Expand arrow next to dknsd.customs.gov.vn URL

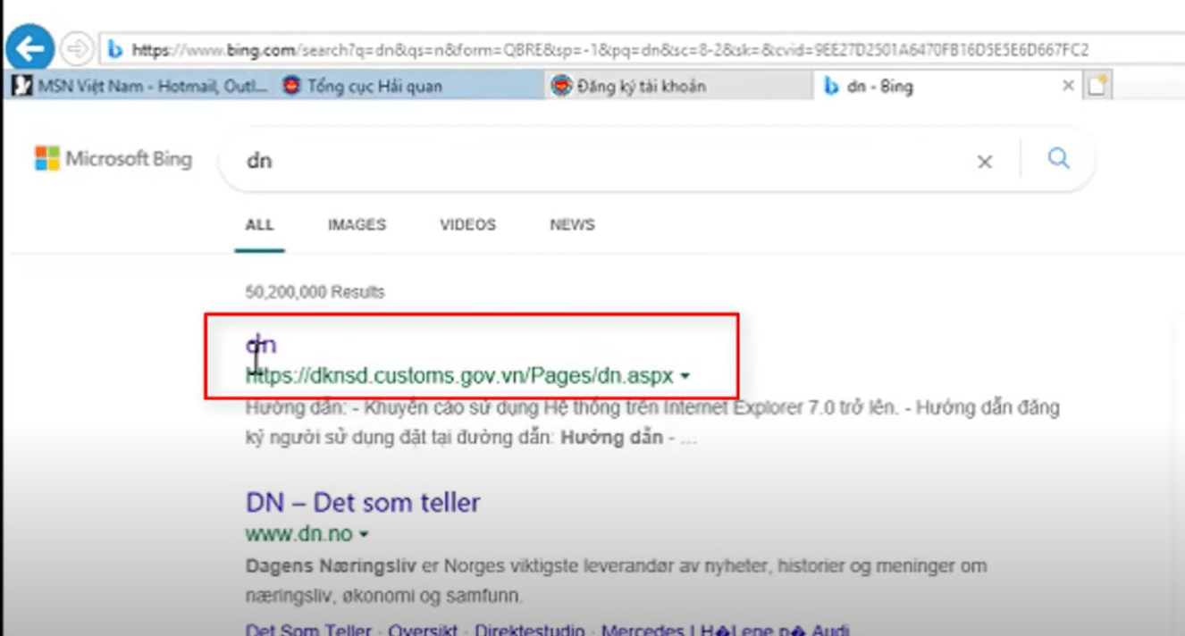685,377
